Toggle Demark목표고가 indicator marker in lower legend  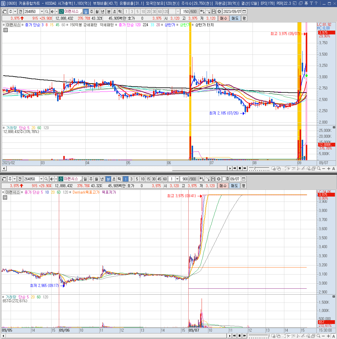[70, 192]
